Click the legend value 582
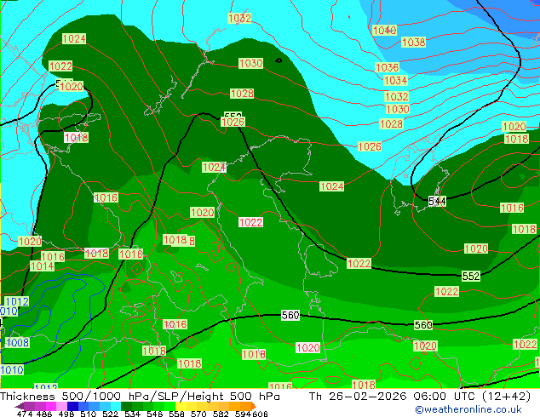 pyautogui.click(x=221, y=414)
